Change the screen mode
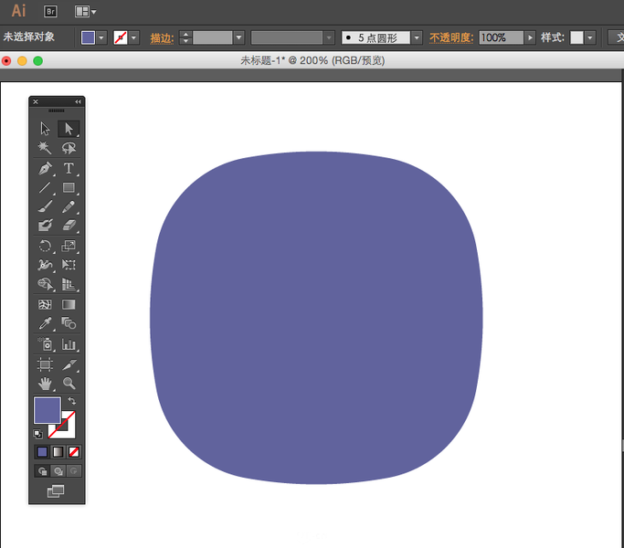The image size is (624, 548). click(x=56, y=491)
